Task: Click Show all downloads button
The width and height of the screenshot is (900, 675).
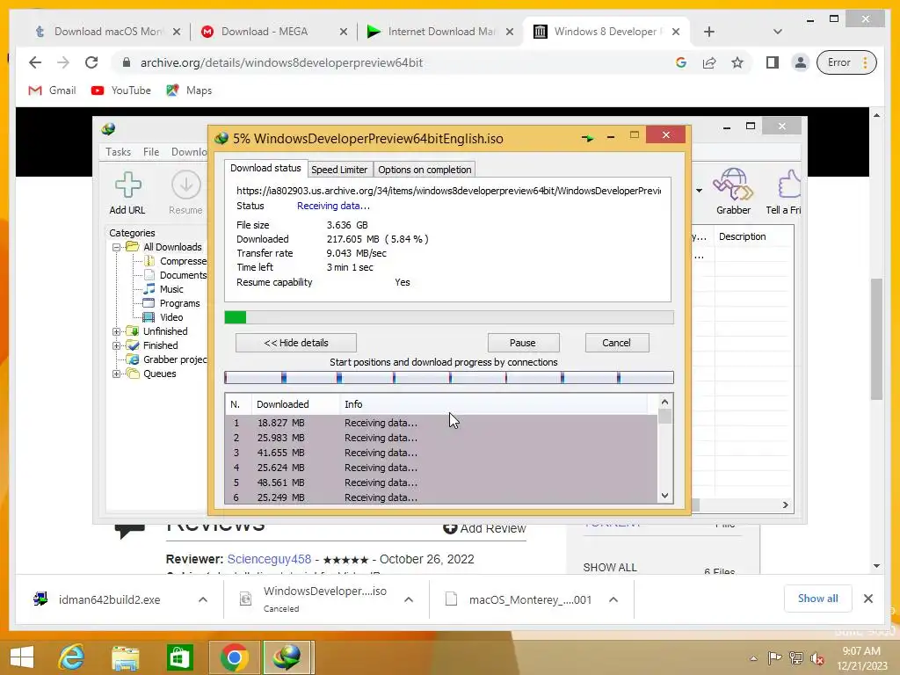Action: click(x=818, y=599)
